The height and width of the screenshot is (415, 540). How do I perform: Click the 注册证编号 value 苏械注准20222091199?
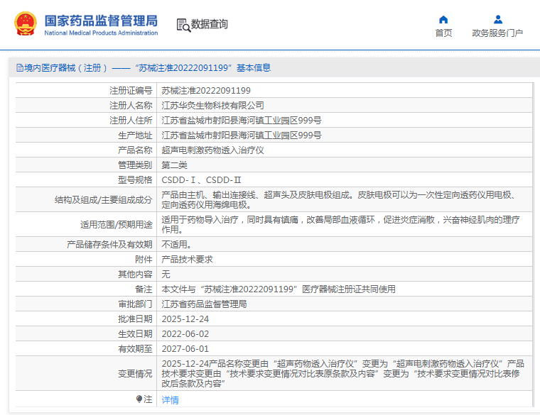[x=206, y=91]
